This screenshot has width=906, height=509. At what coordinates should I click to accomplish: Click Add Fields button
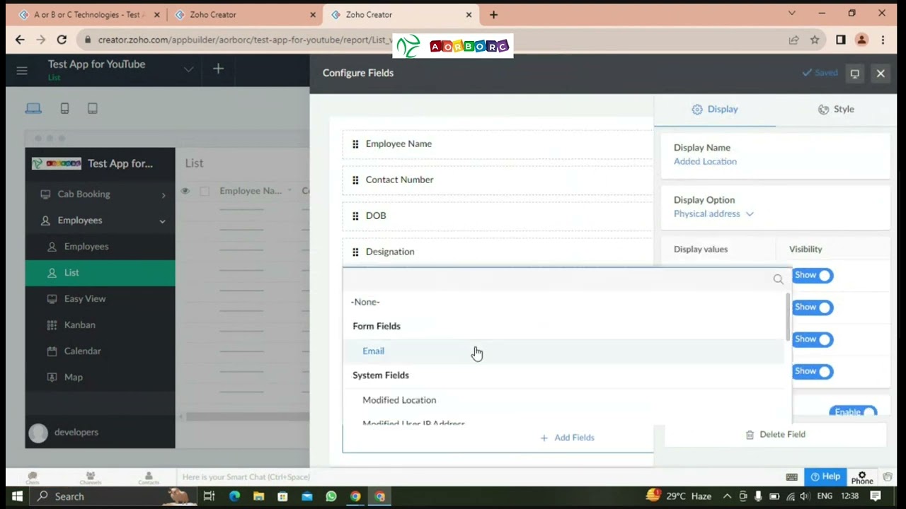coord(567,438)
